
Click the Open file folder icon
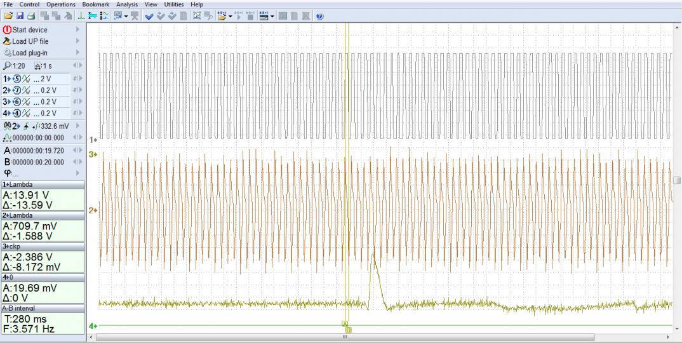click(x=7, y=16)
